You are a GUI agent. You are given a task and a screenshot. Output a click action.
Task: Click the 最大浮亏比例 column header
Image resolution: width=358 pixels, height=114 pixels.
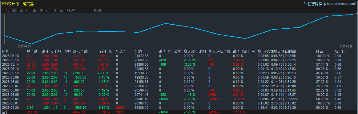tap(195, 52)
